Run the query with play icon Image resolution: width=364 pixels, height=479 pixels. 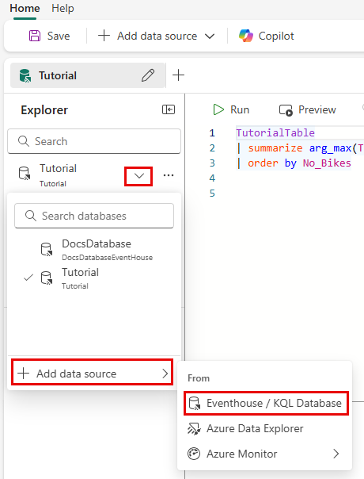[218, 109]
